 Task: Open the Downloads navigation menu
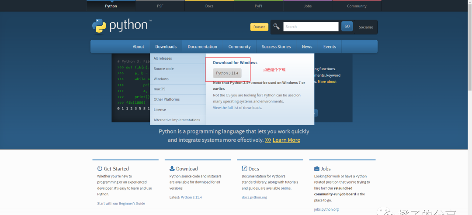pyautogui.click(x=166, y=47)
